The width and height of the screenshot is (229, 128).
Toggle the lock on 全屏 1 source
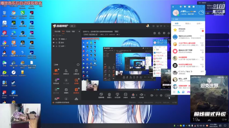pyautogui.click(x=56, y=46)
